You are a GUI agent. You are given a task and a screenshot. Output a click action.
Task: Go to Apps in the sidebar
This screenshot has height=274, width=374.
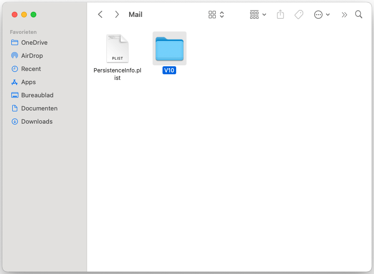(28, 82)
